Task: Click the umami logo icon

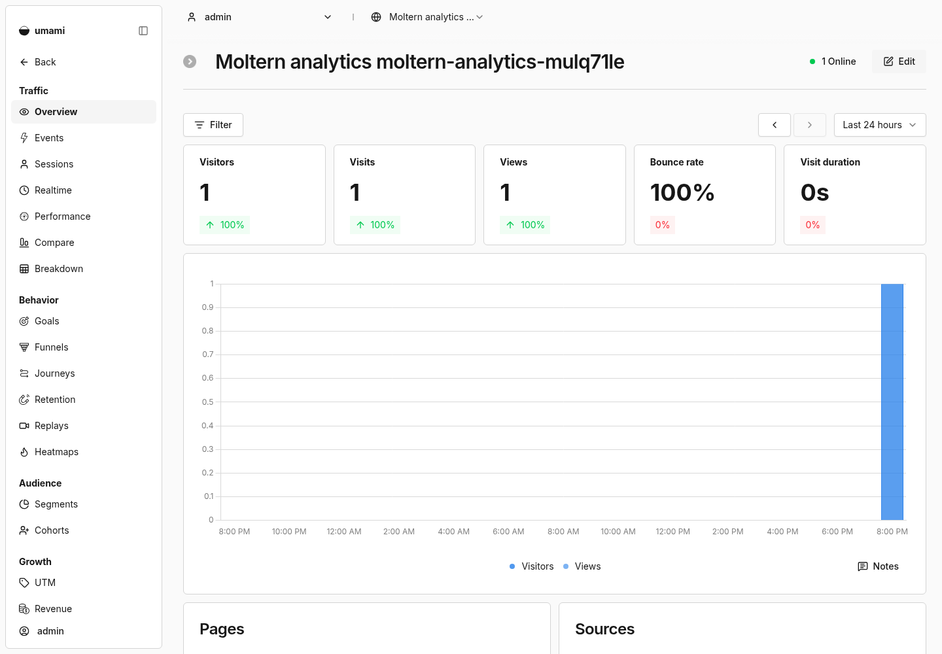Action: (x=24, y=31)
